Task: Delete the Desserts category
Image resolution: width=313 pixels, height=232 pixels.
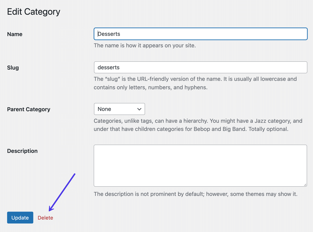Action: [x=45, y=217]
